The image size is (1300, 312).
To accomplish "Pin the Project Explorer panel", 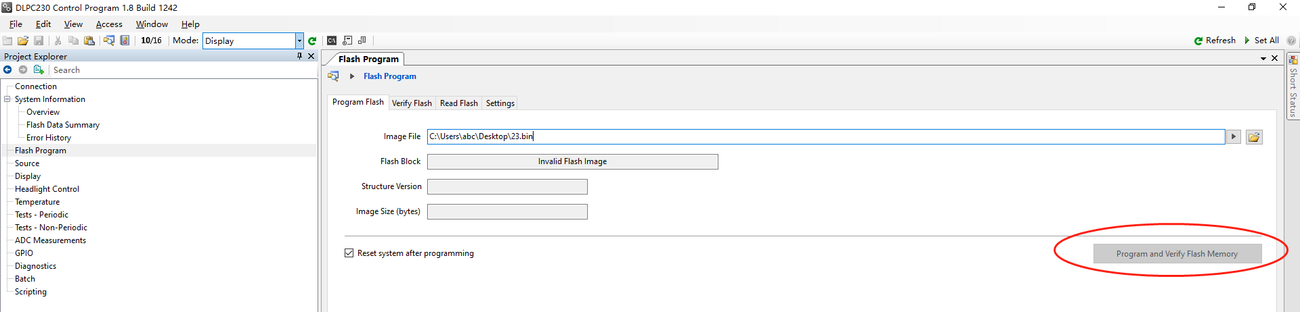I will click(x=299, y=56).
